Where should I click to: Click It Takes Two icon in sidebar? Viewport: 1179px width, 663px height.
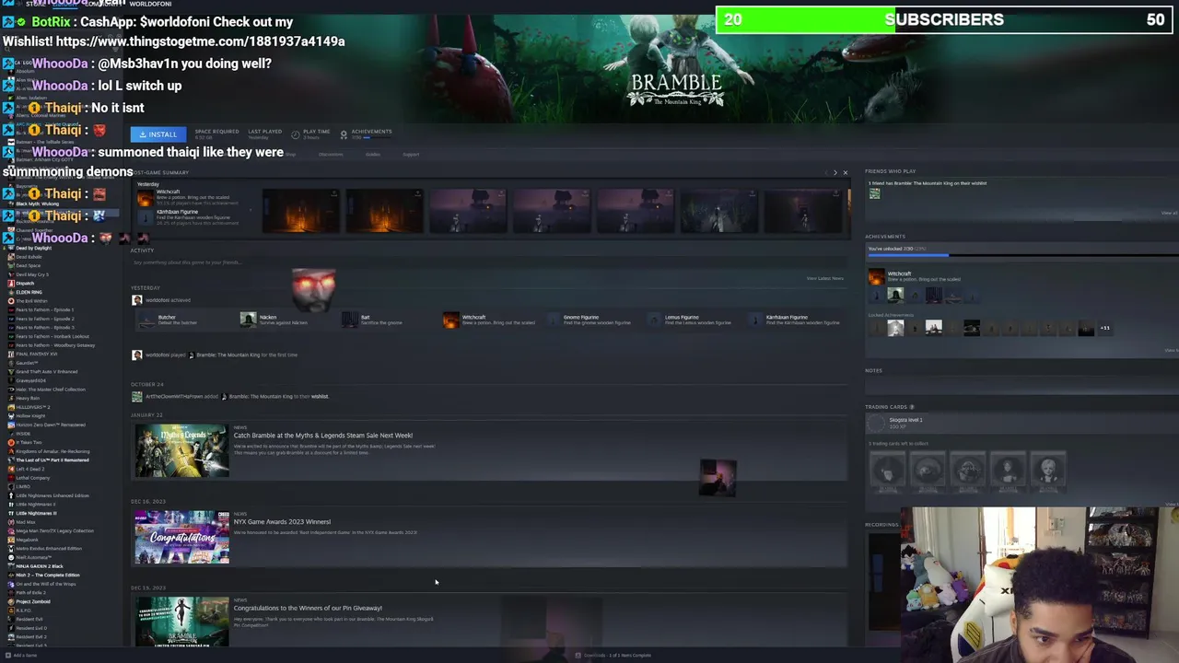click(x=10, y=443)
